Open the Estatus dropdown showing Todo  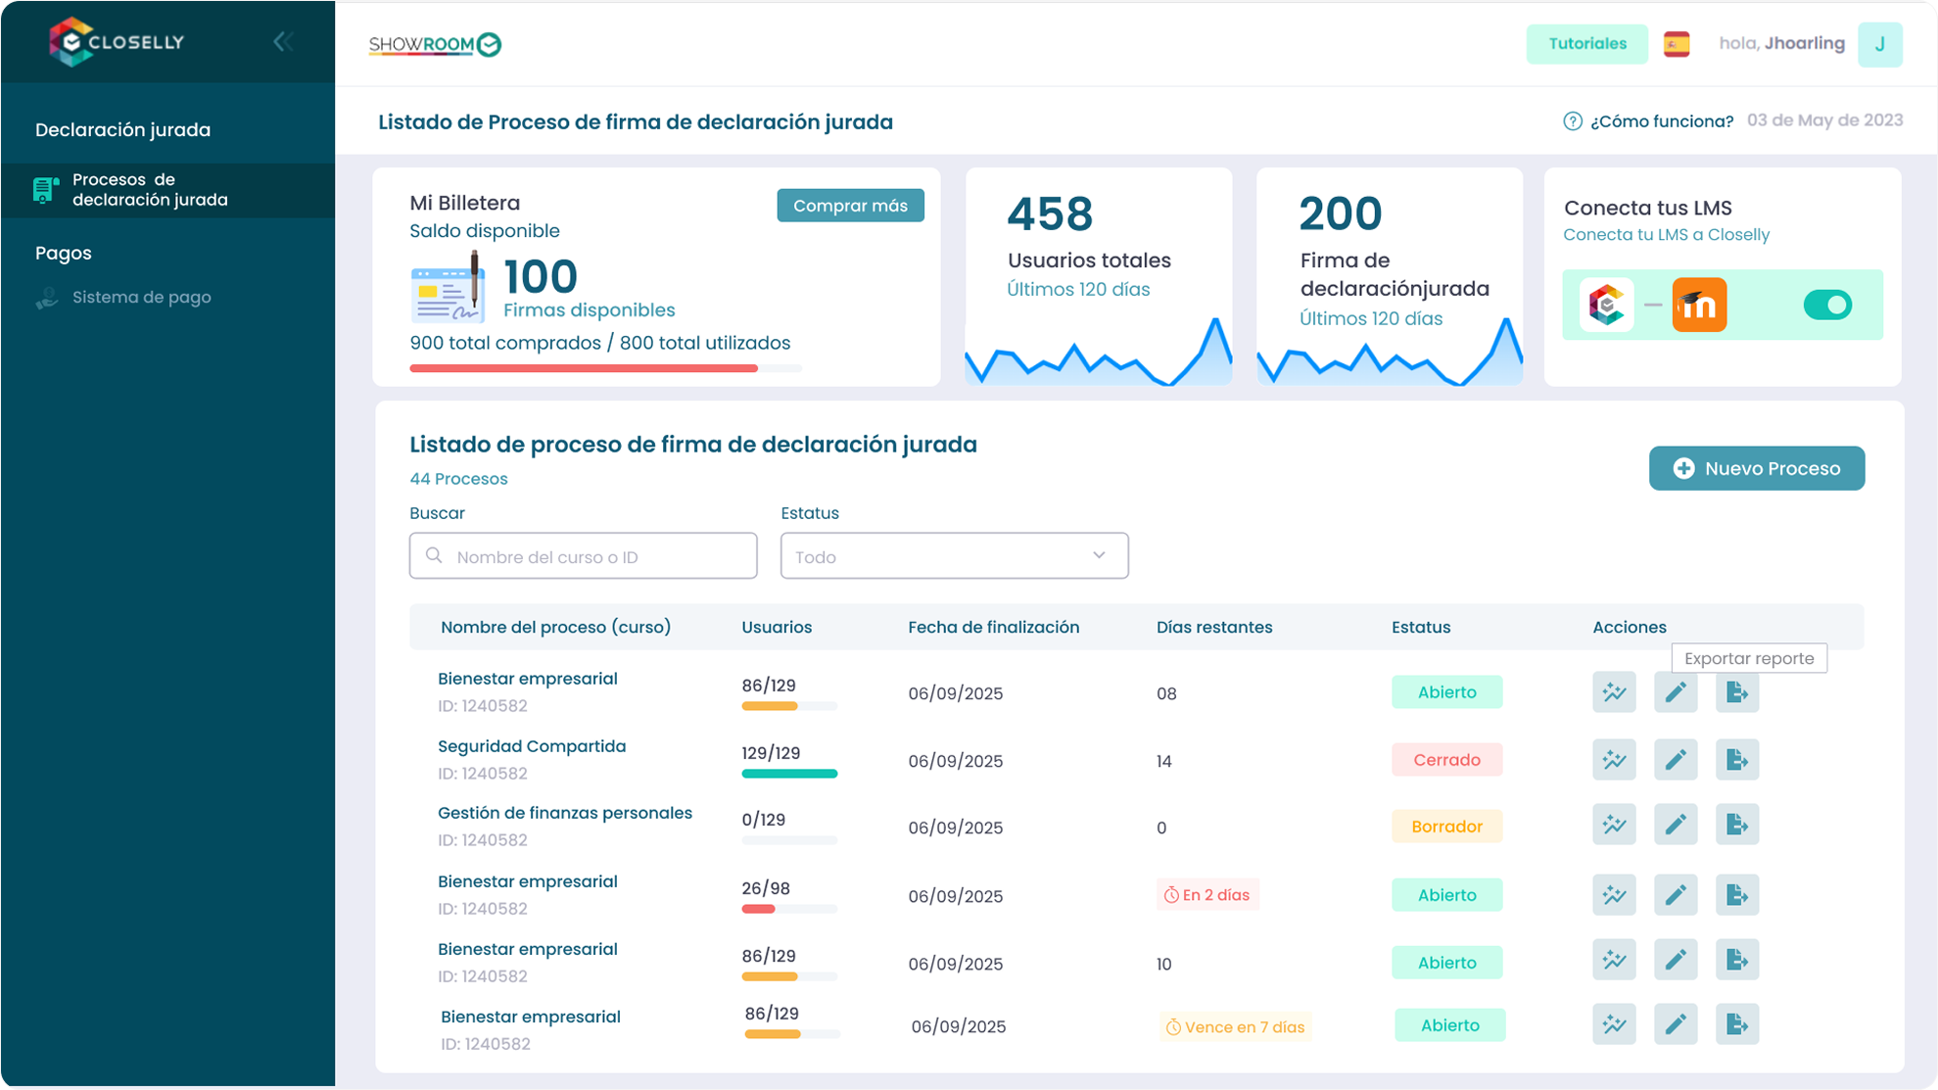pyautogui.click(x=953, y=556)
